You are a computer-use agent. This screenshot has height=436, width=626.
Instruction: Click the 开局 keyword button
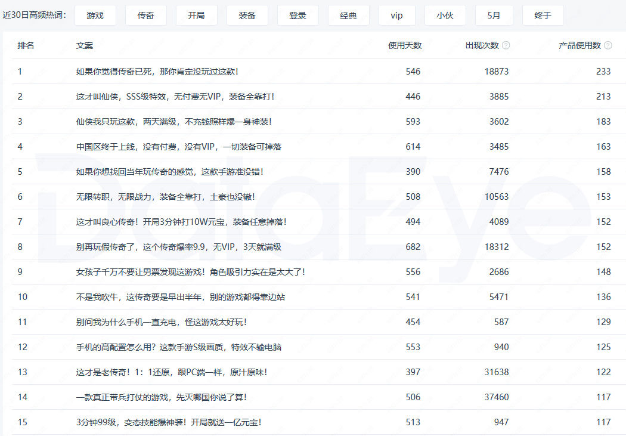196,16
